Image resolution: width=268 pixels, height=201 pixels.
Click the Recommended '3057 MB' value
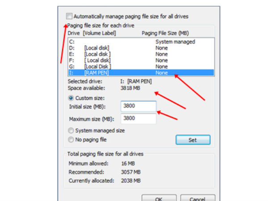click(x=131, y=172)
